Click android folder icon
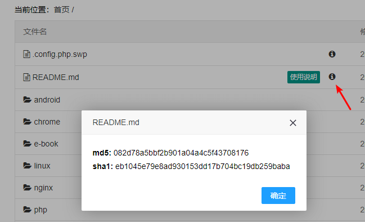 pos(27,100)
